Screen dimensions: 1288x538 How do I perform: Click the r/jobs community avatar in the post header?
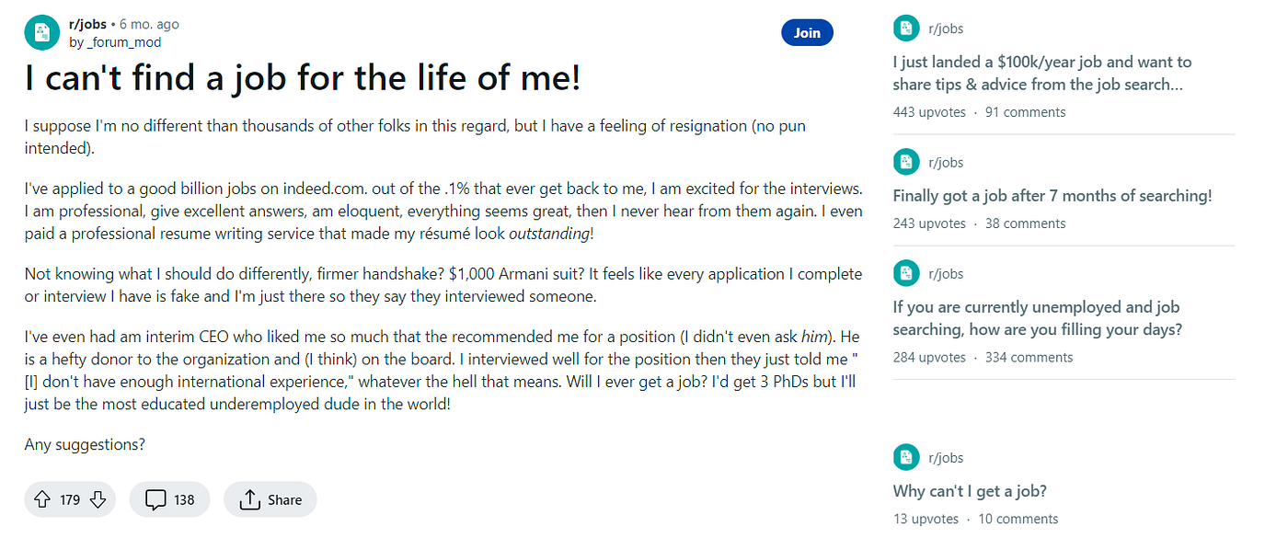[x=41, y=31]
